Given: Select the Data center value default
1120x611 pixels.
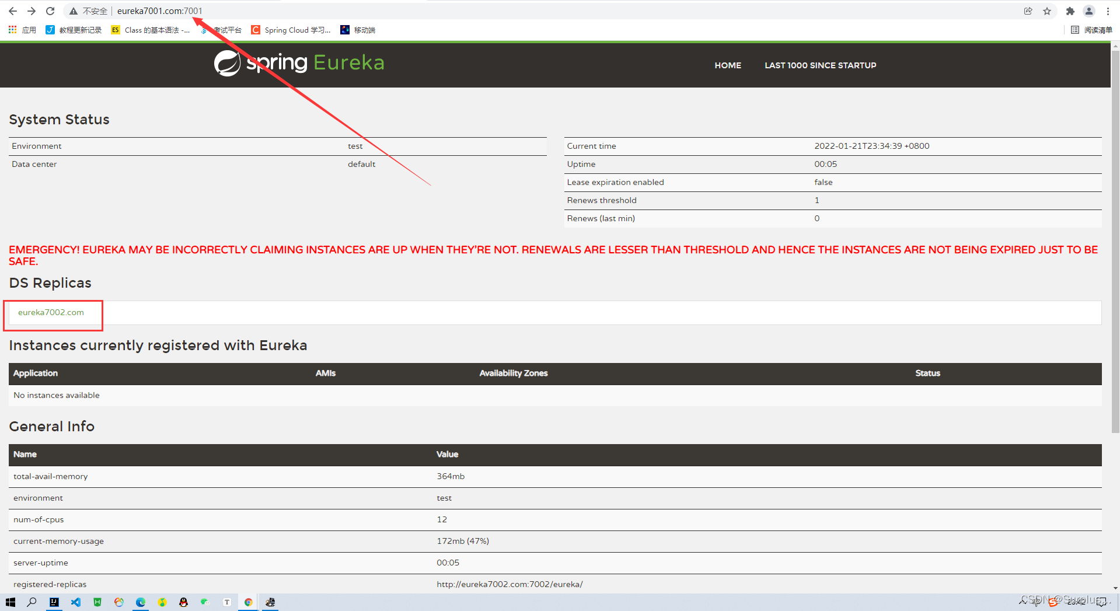Looking at the screenshot, I should click(361, 164).
